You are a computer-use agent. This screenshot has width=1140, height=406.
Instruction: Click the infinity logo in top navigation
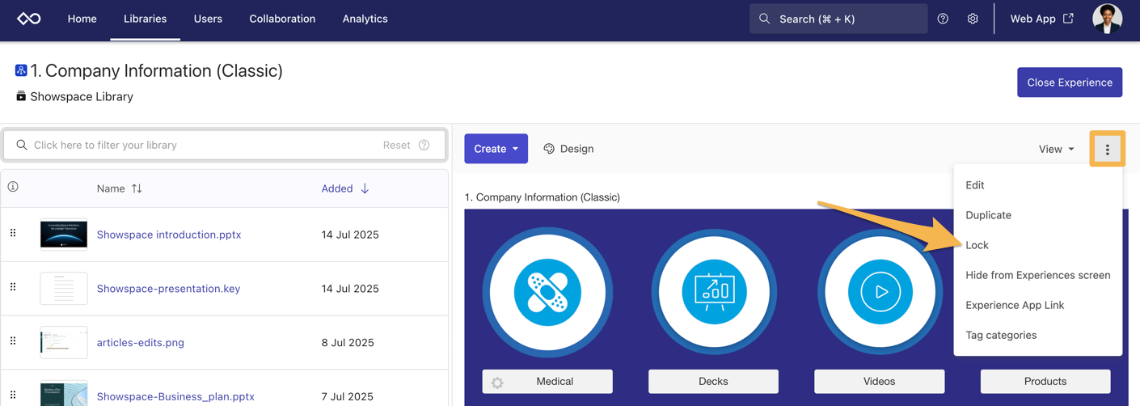coord(29,19)
